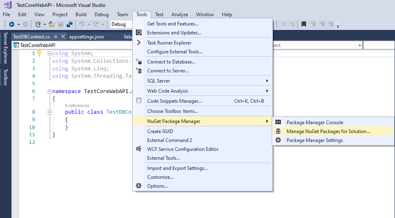Click the bookmark toolbar icon
Screen dimensions: 395x218
[x=304, y=24]
